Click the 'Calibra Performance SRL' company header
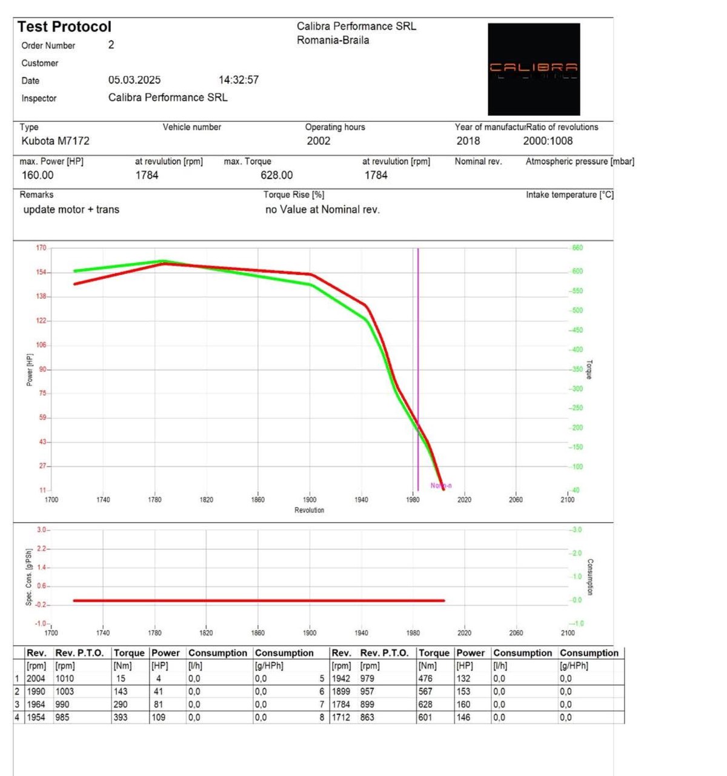Screen dimensions: 727x776 356,26
